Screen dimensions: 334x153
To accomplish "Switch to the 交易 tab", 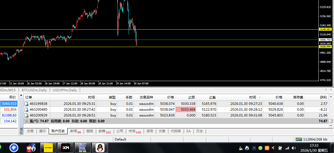I will click(30, 131).
